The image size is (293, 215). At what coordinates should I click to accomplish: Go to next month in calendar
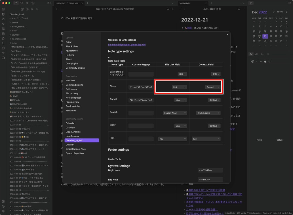[x=286, y=12]
